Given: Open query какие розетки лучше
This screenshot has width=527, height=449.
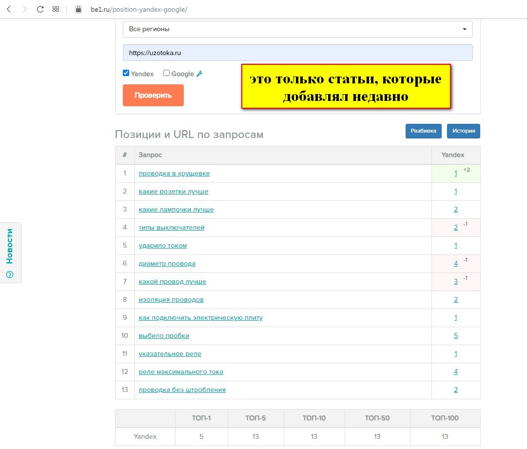Looking at the screenshot, I should (174, 192).
